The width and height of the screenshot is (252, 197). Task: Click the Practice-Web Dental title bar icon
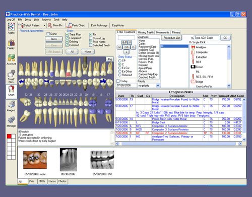[x=8, y=14]
